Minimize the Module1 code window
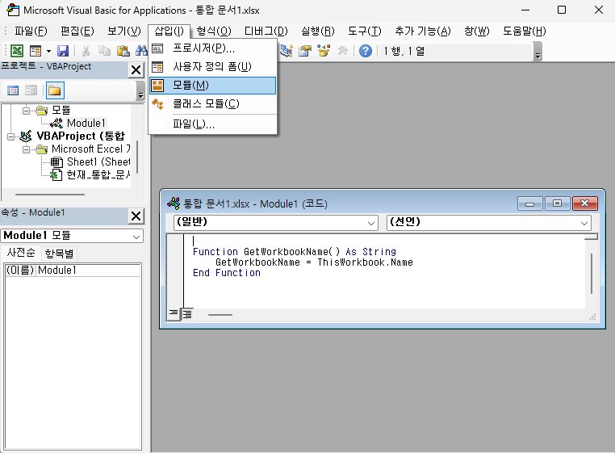This screenshot has width=615, height=453. pos(530,203)
